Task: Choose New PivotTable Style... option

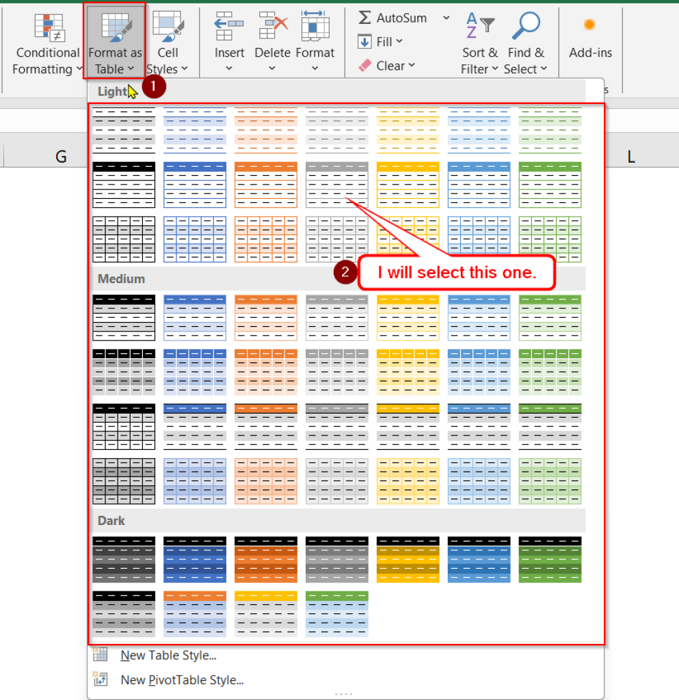Action: pos(182,680)
